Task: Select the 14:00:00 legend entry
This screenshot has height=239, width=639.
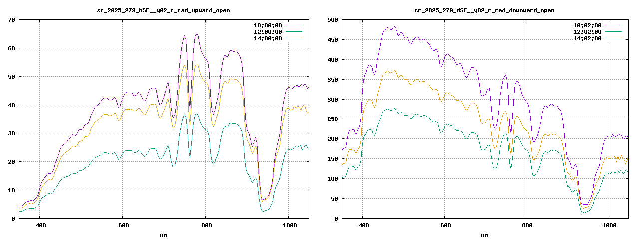Action: (268, 38)
